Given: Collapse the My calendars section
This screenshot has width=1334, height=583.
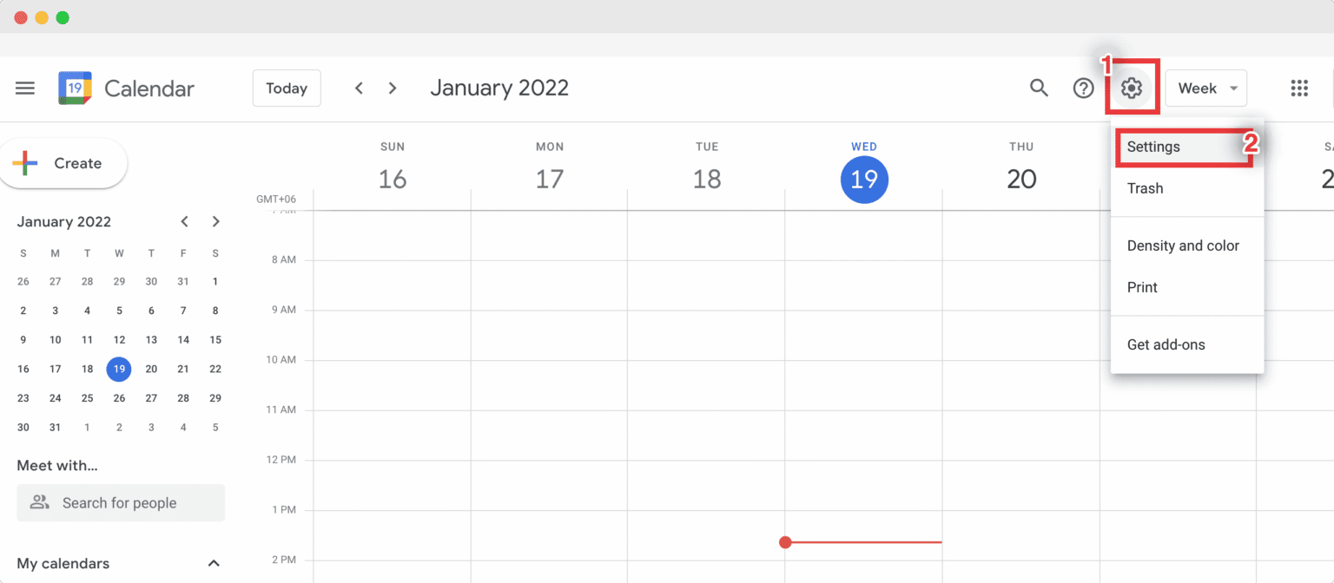Looking at the screenshot, I should point(214,563).
